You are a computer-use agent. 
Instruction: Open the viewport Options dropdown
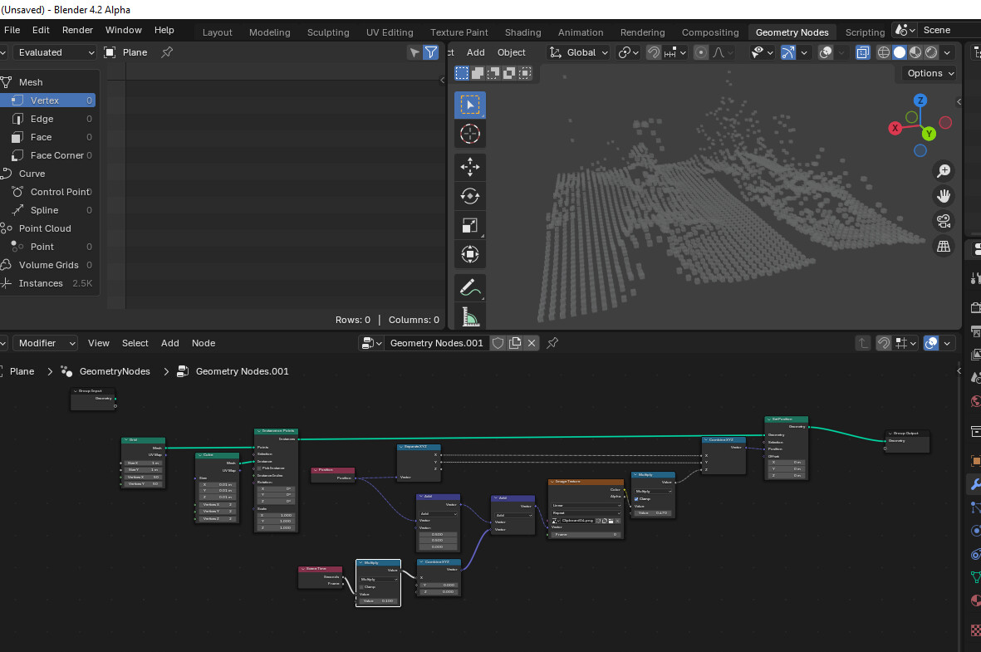[931, 73]
